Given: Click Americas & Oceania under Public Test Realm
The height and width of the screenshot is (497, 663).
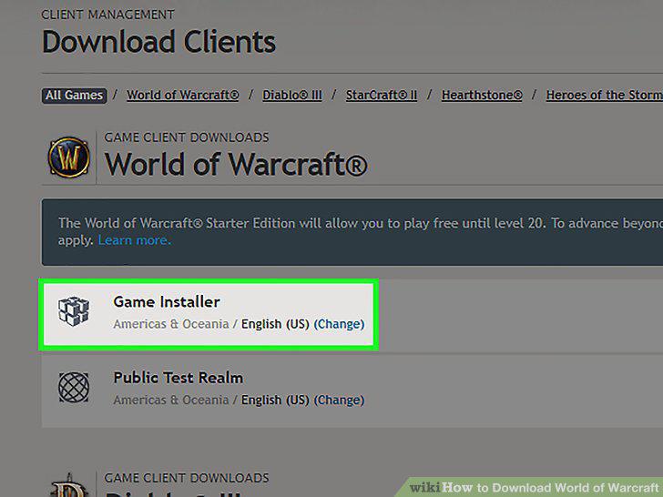Looking at the screenshot, I should (171, 401).
